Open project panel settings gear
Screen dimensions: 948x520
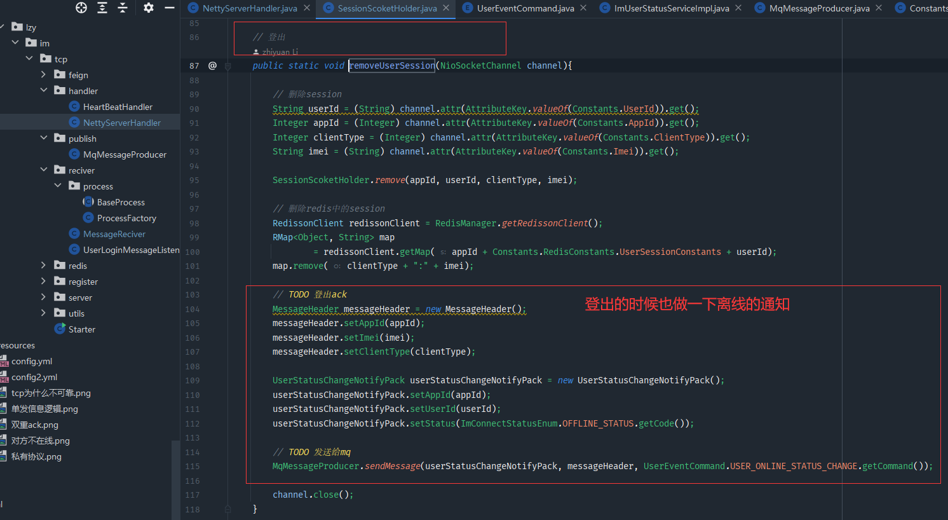tap(149, 8)
